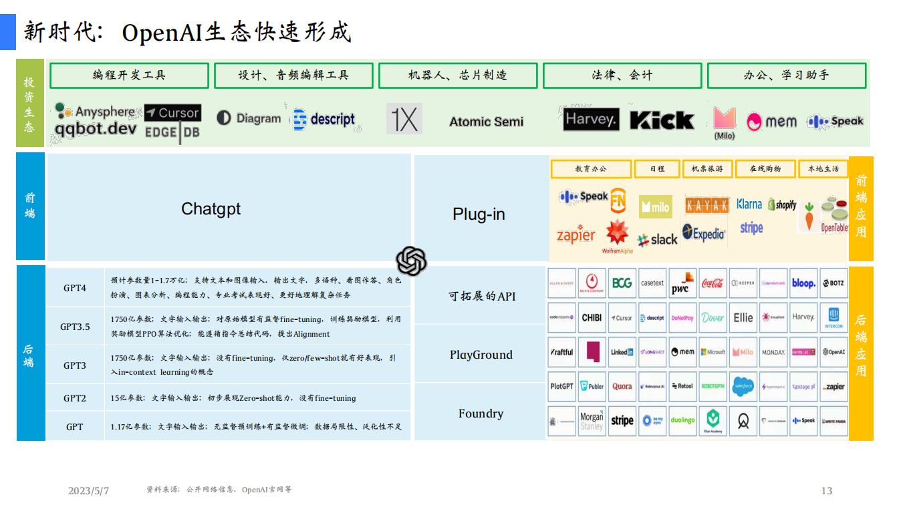
Task: Click the Foundry label
Action: tap(481, 413)
